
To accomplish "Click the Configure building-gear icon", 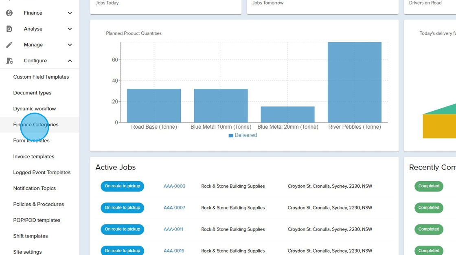I will click(9, 61).
